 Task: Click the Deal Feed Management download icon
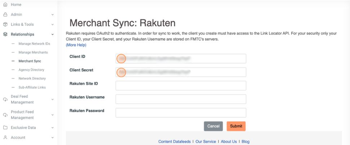tap(5, 99)
